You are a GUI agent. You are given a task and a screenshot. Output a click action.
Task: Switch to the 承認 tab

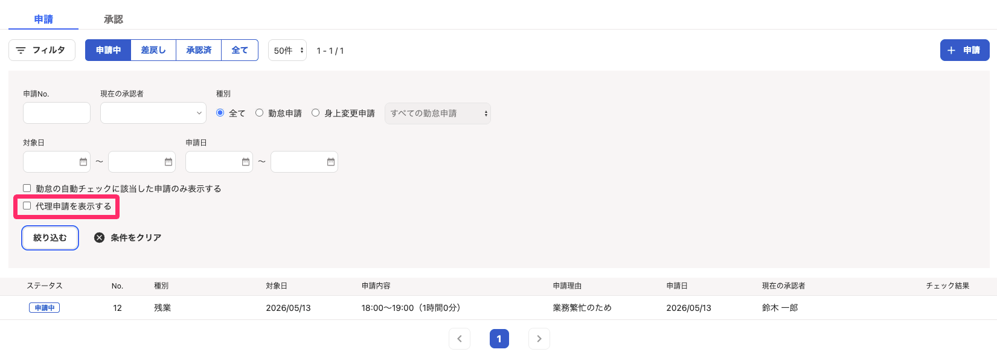[113, 19]
